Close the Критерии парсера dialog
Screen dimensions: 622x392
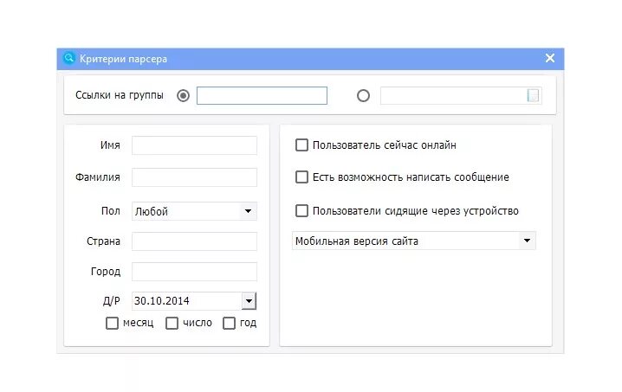click(x=550, y=58)
